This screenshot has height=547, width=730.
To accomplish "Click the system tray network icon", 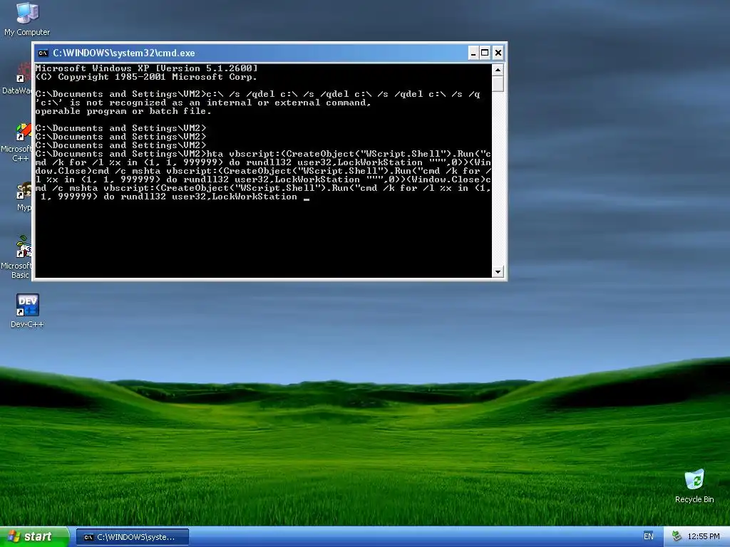I will pyautogui.click(x=677, y=537).
